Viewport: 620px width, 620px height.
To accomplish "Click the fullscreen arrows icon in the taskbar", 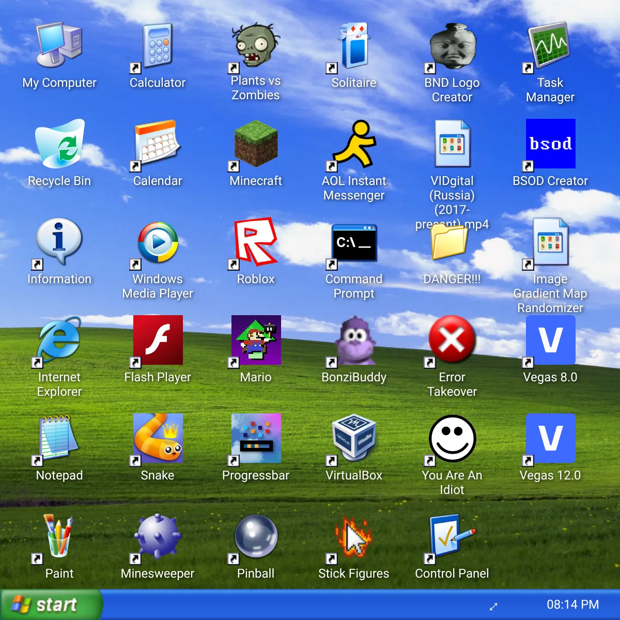I will (493, 607).
